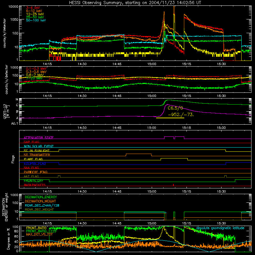Click the red BAD_PACKETS tick near 15:09
Screen dimensions: 255x255
pos(173,185)
